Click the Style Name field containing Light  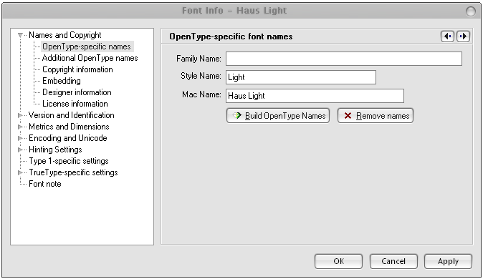click(x=301, y=77)
